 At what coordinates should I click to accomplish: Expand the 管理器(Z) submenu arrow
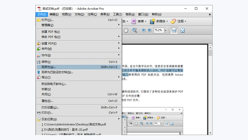119,25
